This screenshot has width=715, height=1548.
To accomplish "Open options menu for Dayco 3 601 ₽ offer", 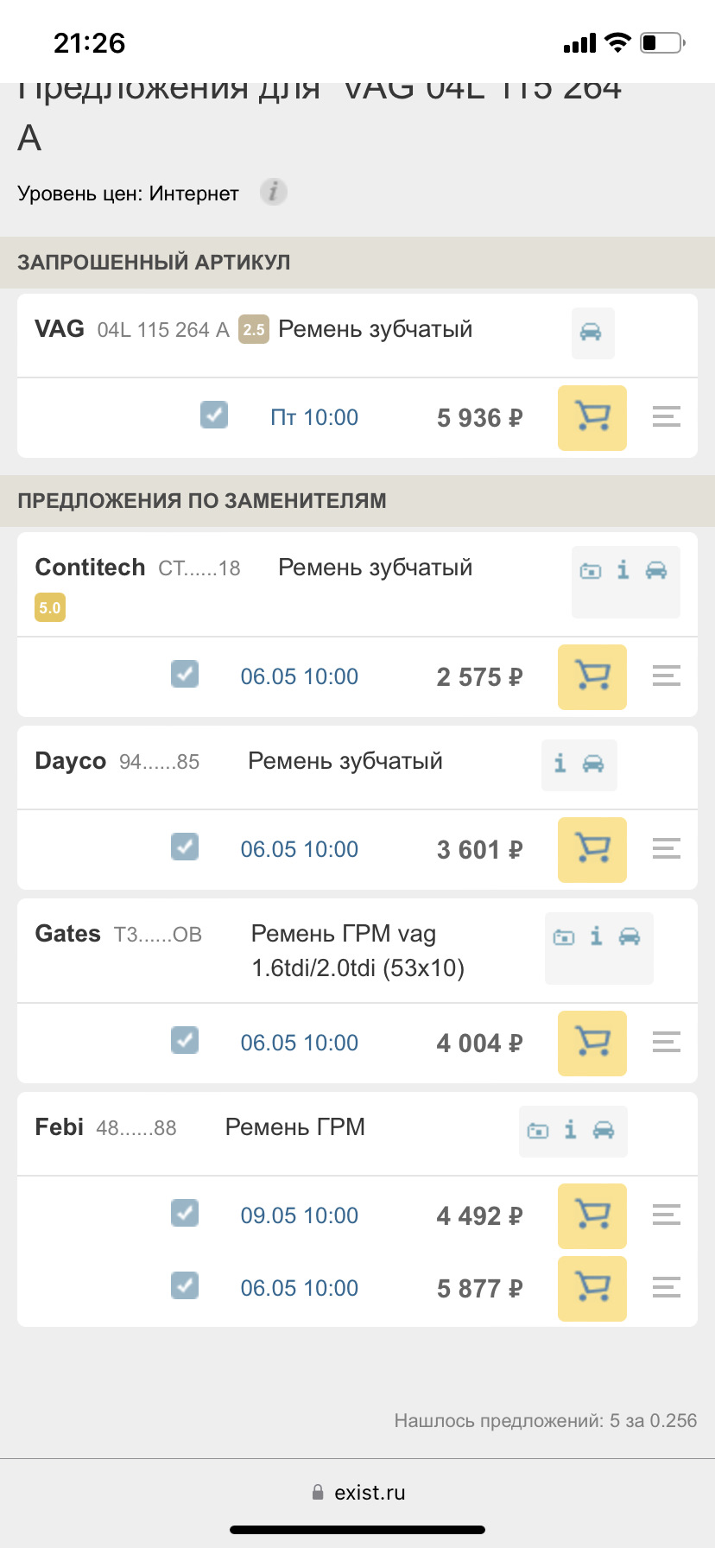I will point(666,849).
